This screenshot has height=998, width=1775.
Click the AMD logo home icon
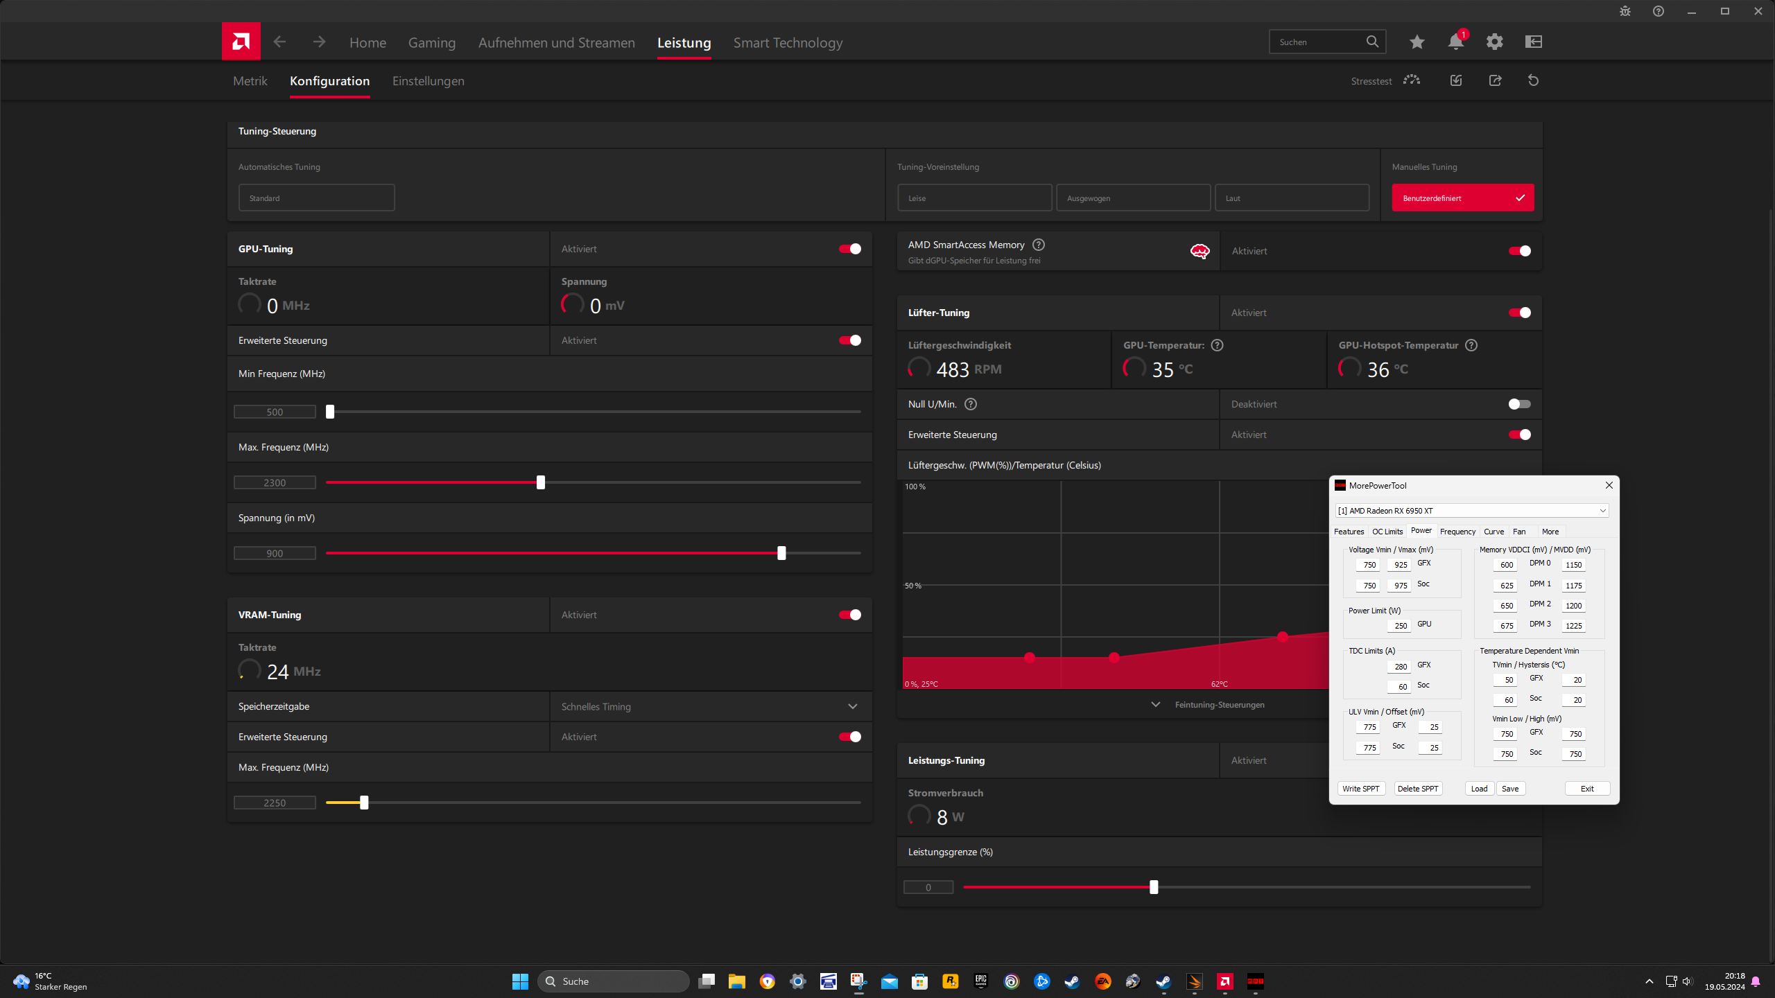(241, 42)
